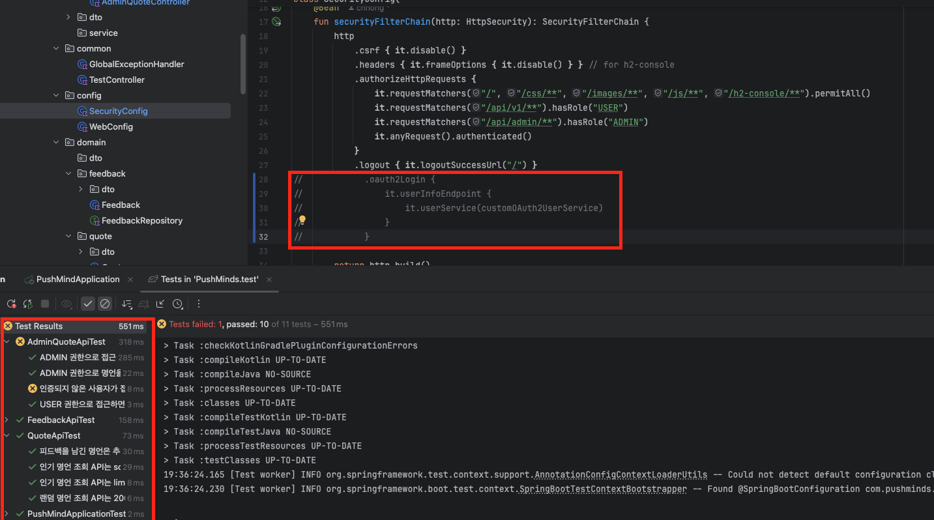
Task: Click the bean gutter icon on line 17
Action: (x=276, y=22)
